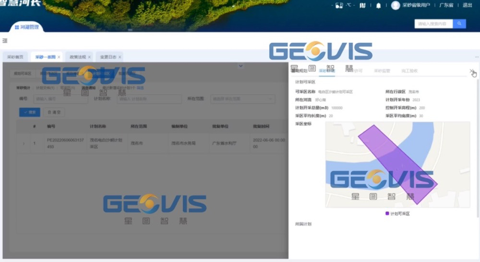Click the 编号 input field
480x262 pixels.
point(60,99)
